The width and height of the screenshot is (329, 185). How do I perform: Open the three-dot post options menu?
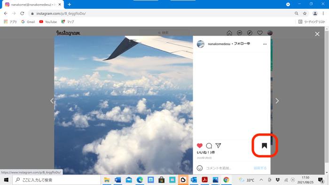click(265, 44)
